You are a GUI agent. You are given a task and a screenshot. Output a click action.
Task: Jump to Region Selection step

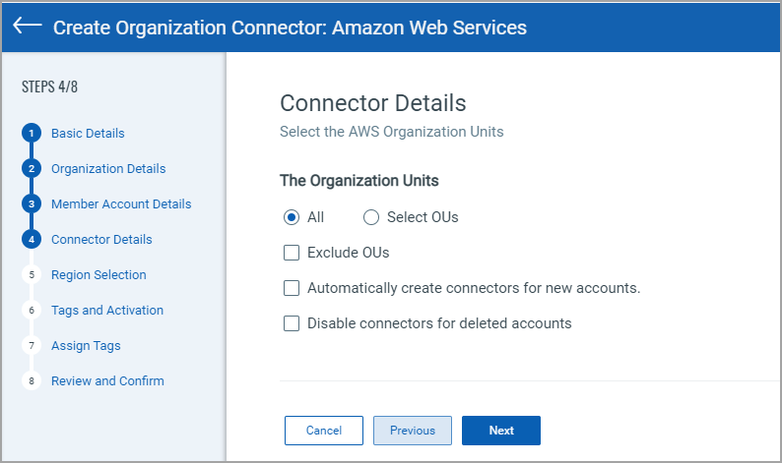coord(98,275)
